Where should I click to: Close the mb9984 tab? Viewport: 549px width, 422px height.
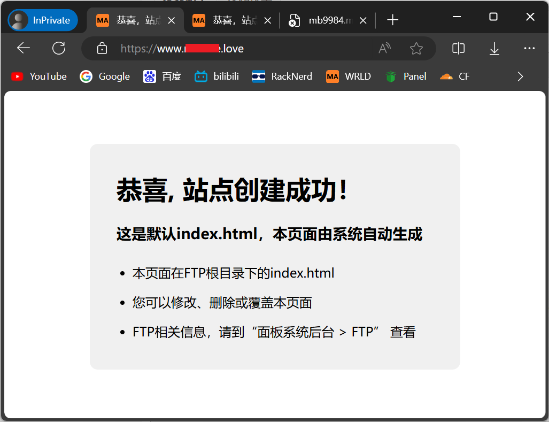[363, 21]
